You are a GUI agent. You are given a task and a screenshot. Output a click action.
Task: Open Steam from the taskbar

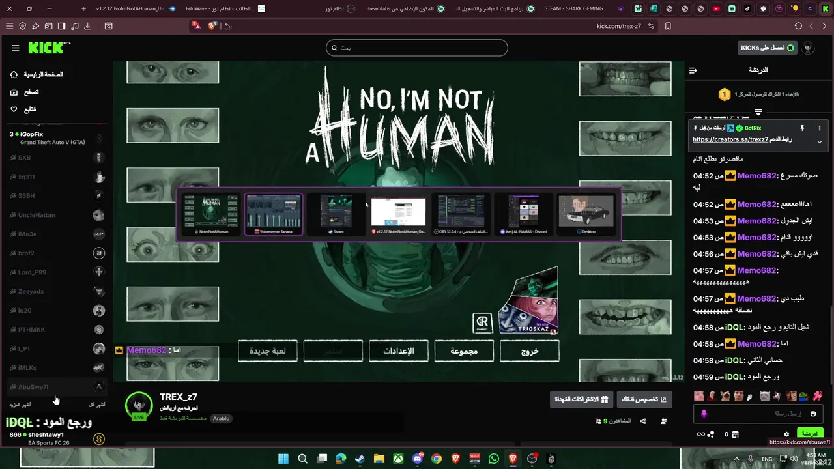click(360, 459)
